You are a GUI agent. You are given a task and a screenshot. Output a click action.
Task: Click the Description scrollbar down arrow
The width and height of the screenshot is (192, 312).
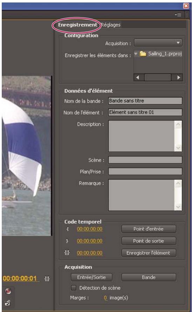click(x=178, y=148)
